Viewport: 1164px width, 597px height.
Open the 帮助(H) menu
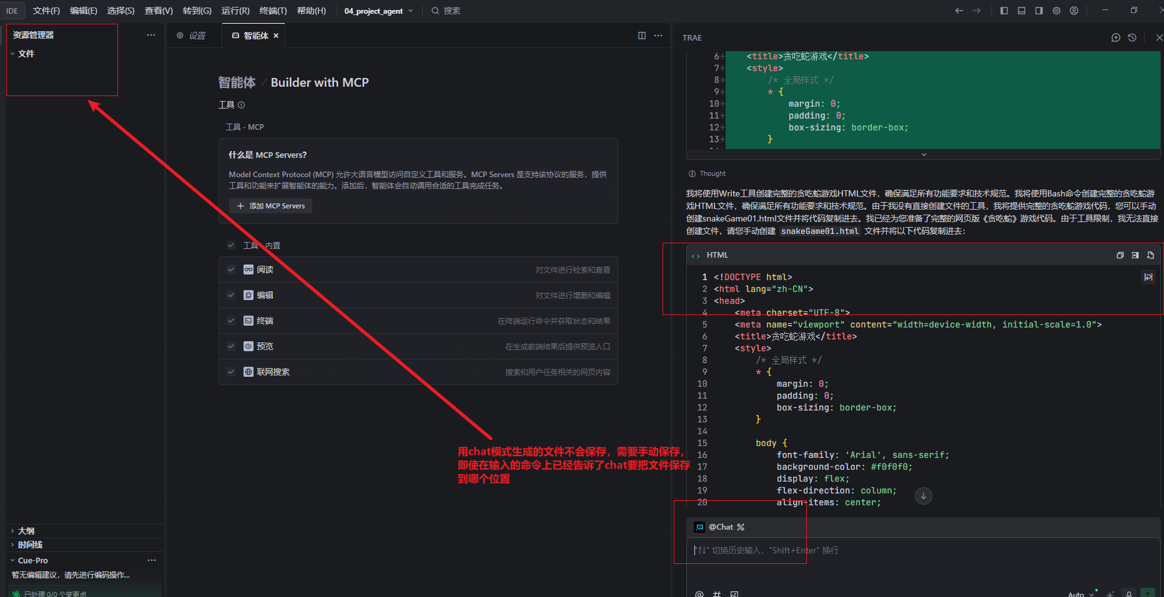312,11
